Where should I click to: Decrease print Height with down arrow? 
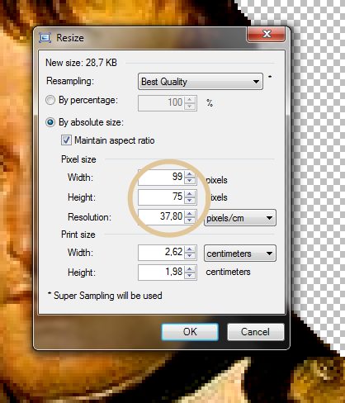coord(189,276)
